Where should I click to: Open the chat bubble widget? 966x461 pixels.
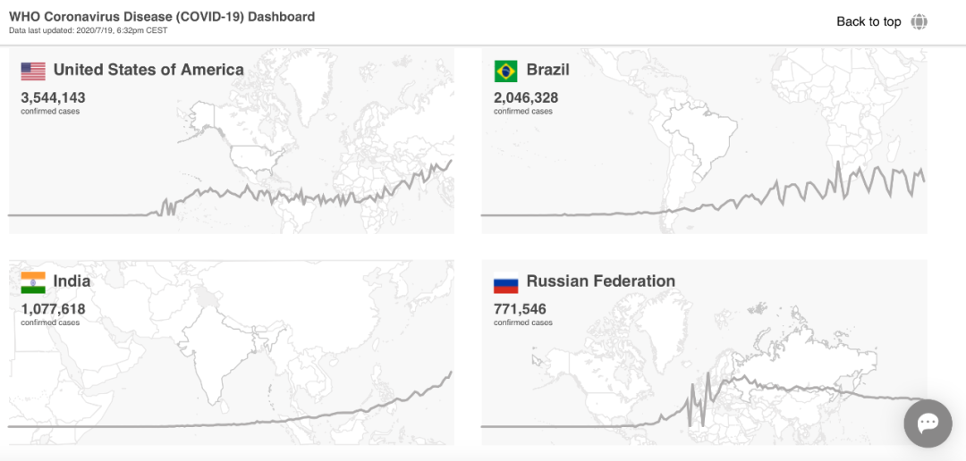928,423
